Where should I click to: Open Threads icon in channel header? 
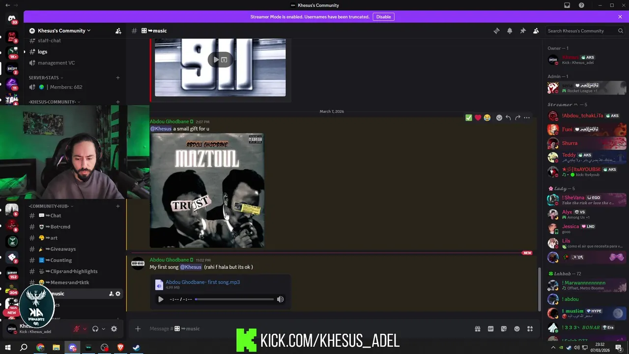coord(496,30)
